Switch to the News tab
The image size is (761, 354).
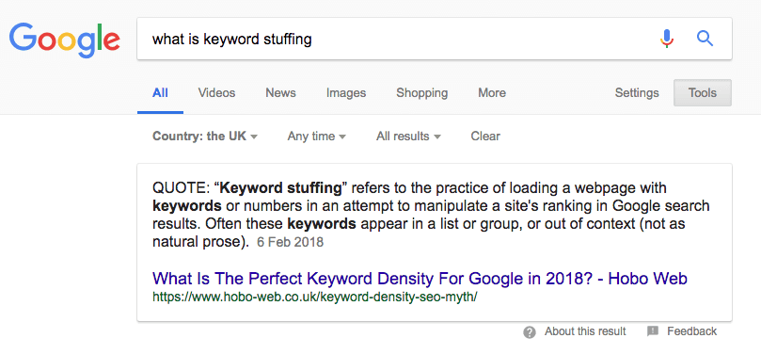click(x=280, y=93)
